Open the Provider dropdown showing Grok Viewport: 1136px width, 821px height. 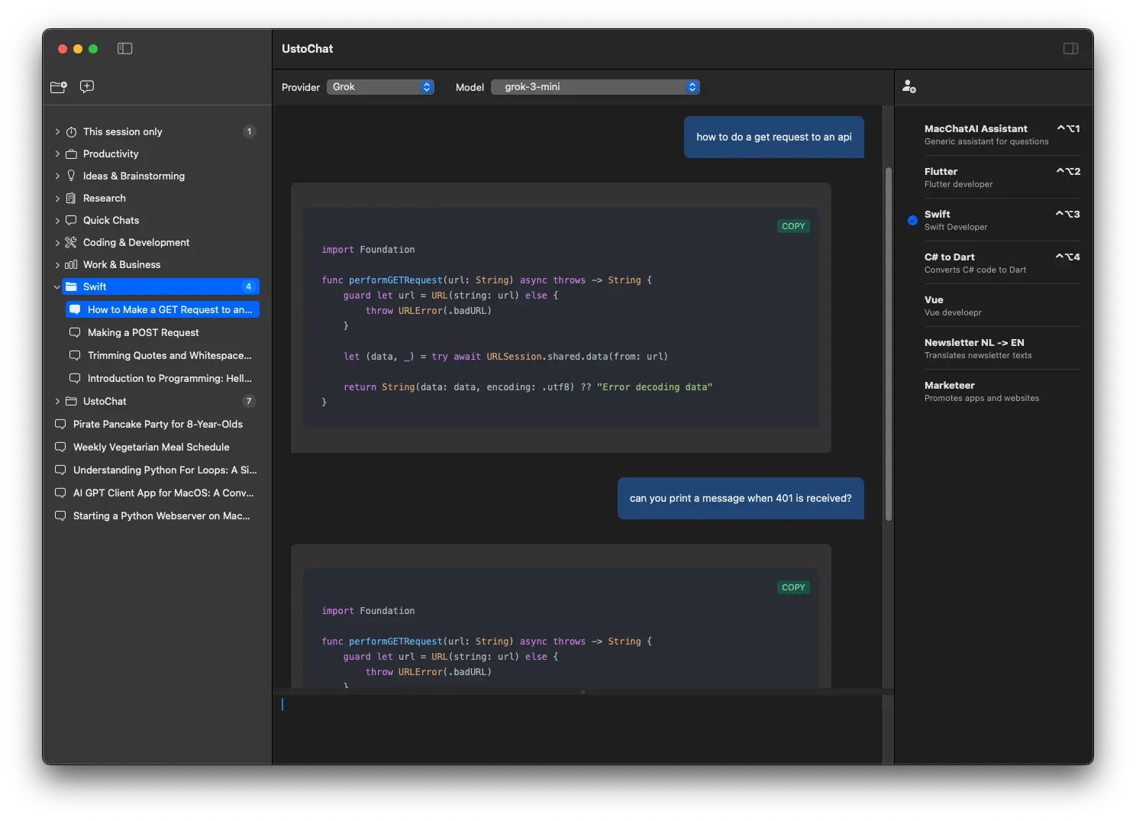click(380, 87)
